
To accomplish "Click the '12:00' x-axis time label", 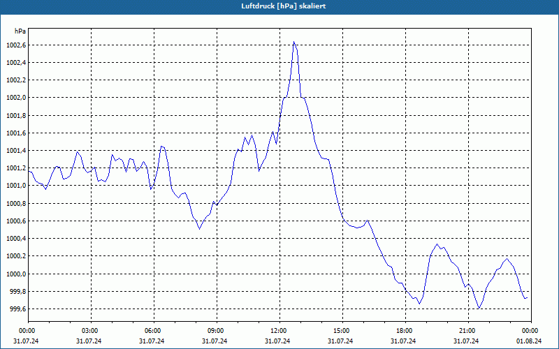I will pyautogui.click(x=278, y=331).
